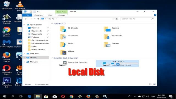Switch to details view layout icon

pyautogui.click(x=151, y=84)
